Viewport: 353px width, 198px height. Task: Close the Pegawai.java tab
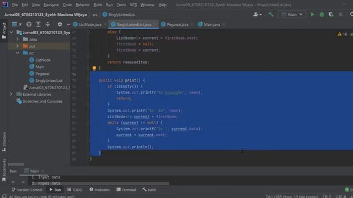point(192,24)
